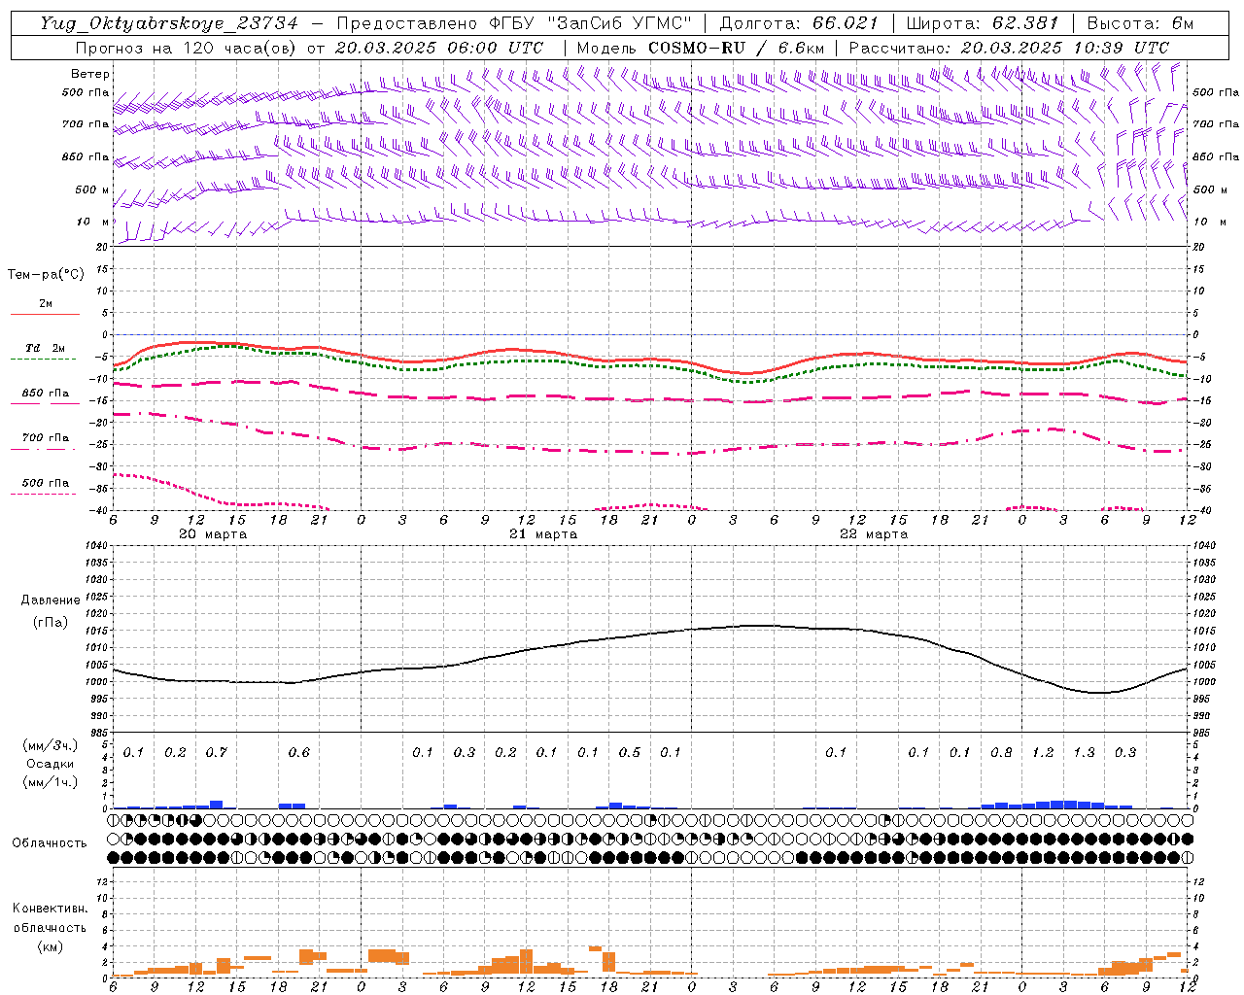
Task: Click the 1.3 precipitation value
Action: [1084, 753]
